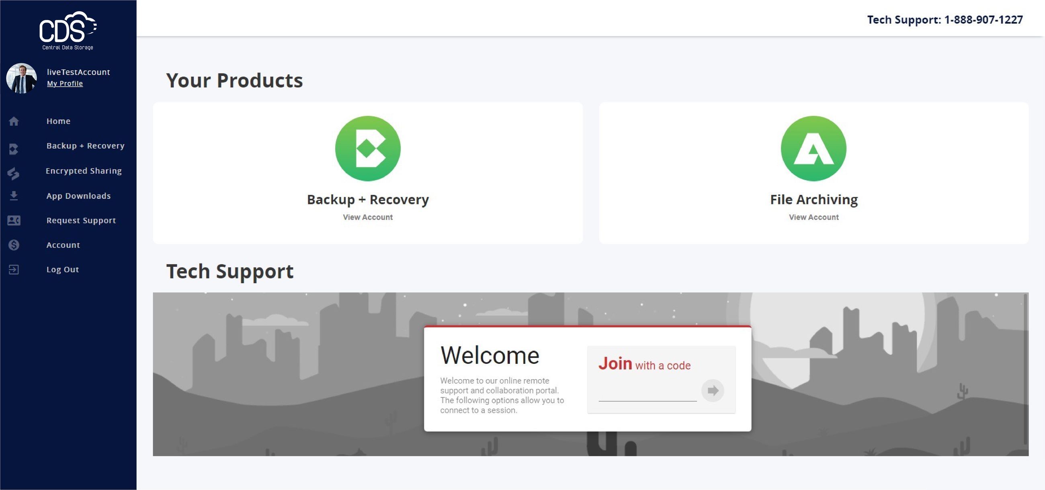Open Request Support menu entry
Screen dimensions: 1045x490
tap(81, 220)
